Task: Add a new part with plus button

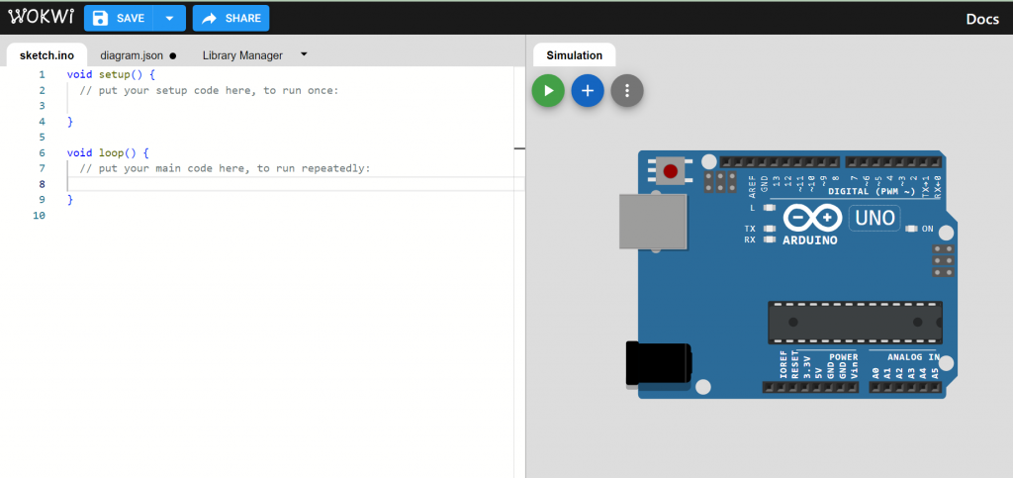Action: tap(588, 90)
